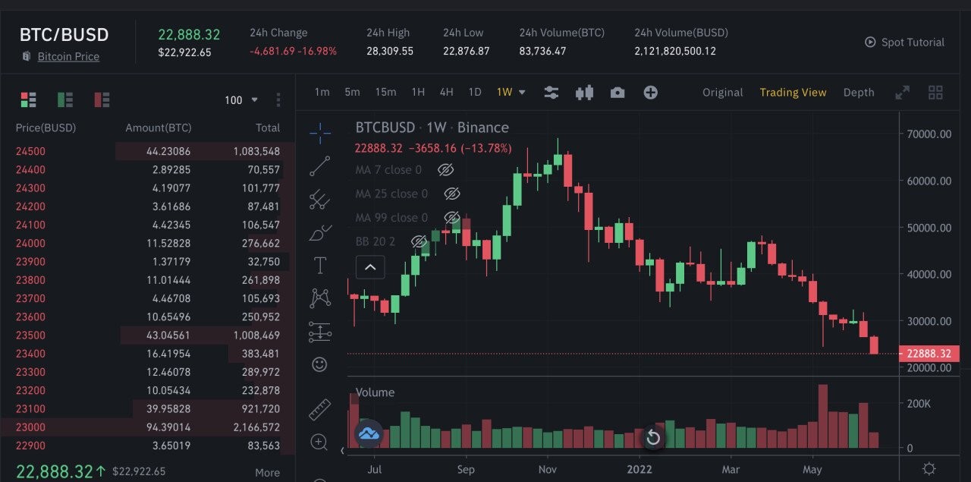Click the emoji sticker tool

pyautogui.click(x=320, y=365)
